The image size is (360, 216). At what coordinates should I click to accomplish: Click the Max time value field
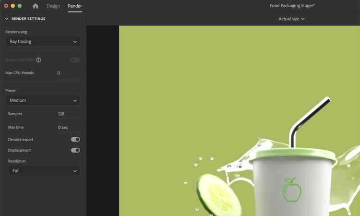[x=68, y=127]
